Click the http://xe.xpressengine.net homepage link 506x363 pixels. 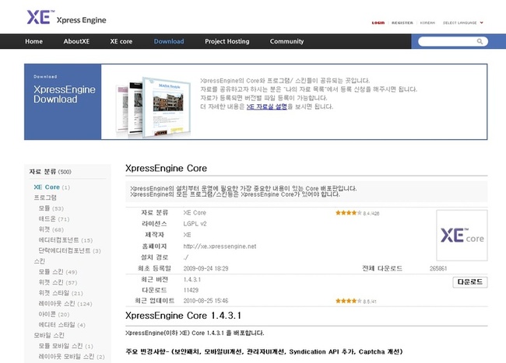coord(220,246)
